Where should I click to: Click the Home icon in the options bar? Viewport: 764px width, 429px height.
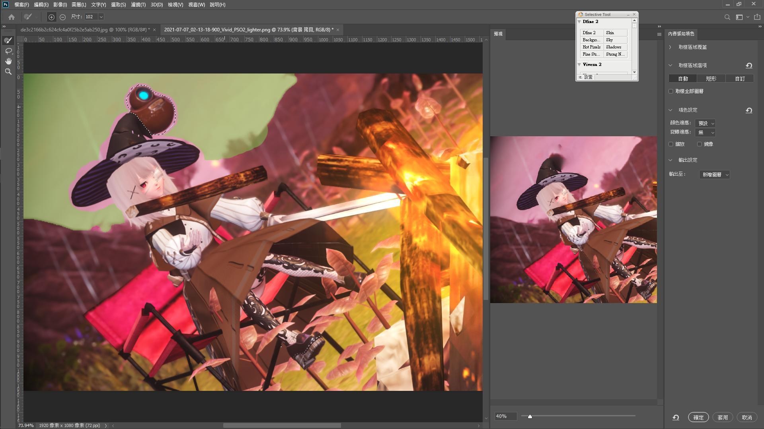tap(12, 17)
